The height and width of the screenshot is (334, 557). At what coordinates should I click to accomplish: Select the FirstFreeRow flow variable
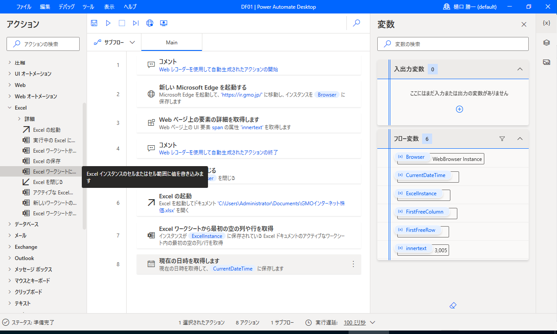click(x=417, y=230)
